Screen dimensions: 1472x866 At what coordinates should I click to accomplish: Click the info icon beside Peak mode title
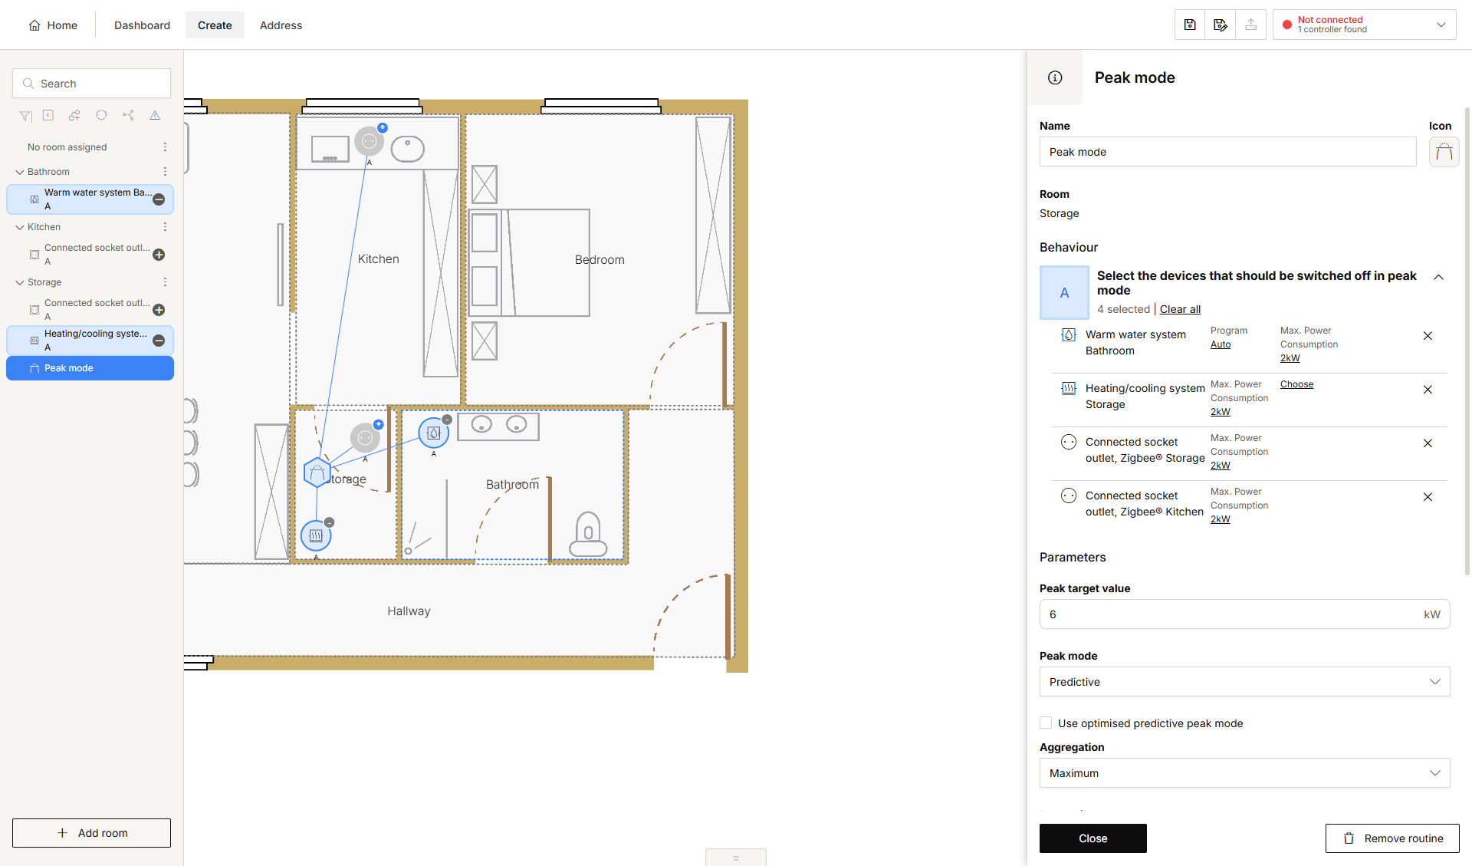pos(1055,77)
